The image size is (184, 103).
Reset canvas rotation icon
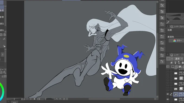[64, 99]
